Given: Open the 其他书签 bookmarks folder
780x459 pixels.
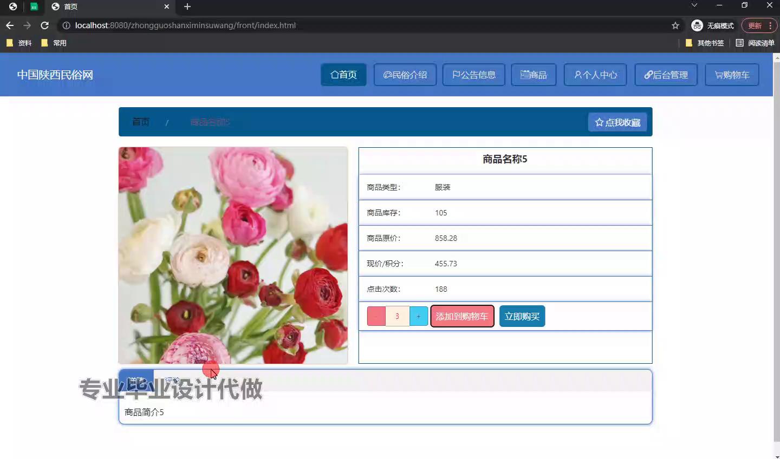Looking at the screenshot, I should 705,43.
